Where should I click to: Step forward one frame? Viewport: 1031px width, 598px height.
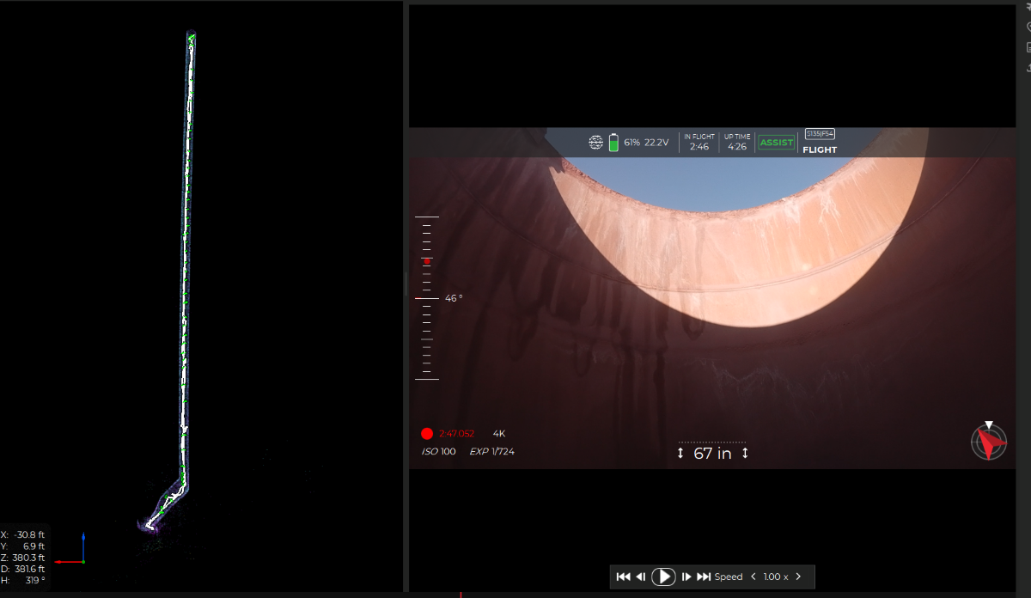click(686, 577)
